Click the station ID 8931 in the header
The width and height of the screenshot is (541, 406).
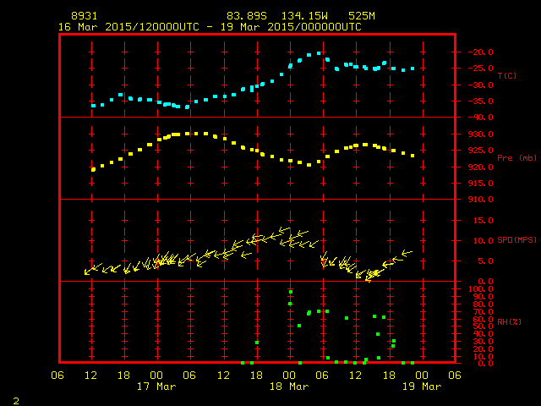click(85, 16)
